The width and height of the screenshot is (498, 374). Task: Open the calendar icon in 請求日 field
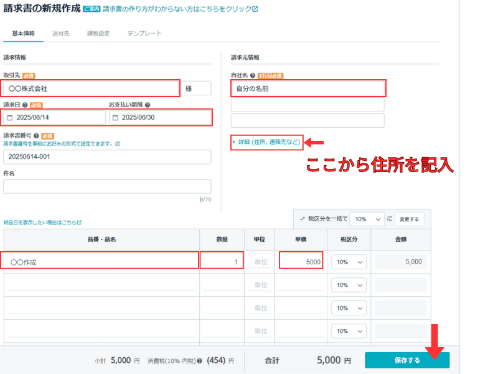pyautogui.click(x=9, y=118)
